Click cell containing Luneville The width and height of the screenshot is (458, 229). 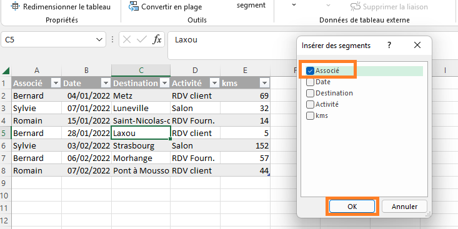(x=141, y=108)
